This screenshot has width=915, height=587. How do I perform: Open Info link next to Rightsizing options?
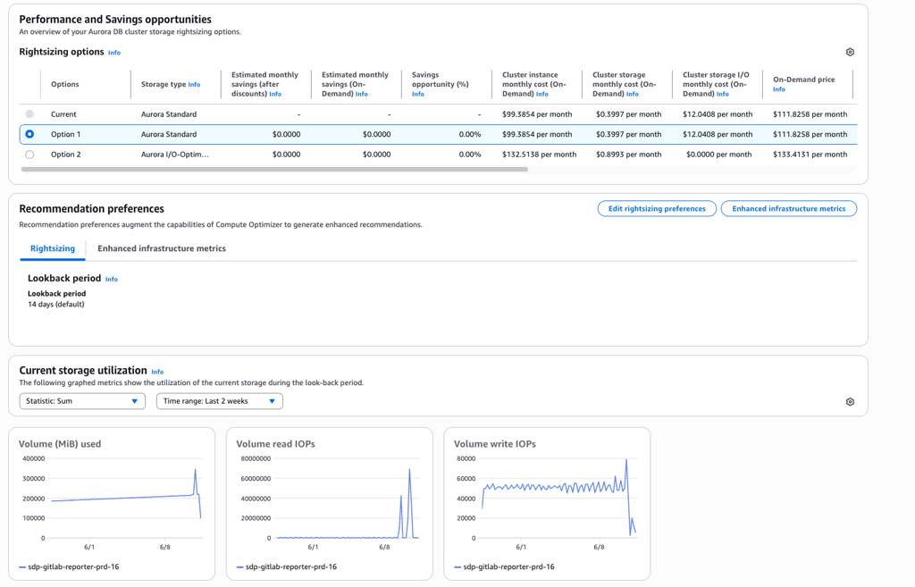click(114, 53)
